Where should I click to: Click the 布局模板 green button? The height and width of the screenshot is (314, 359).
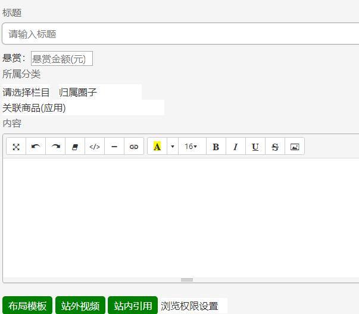point(27,306)
